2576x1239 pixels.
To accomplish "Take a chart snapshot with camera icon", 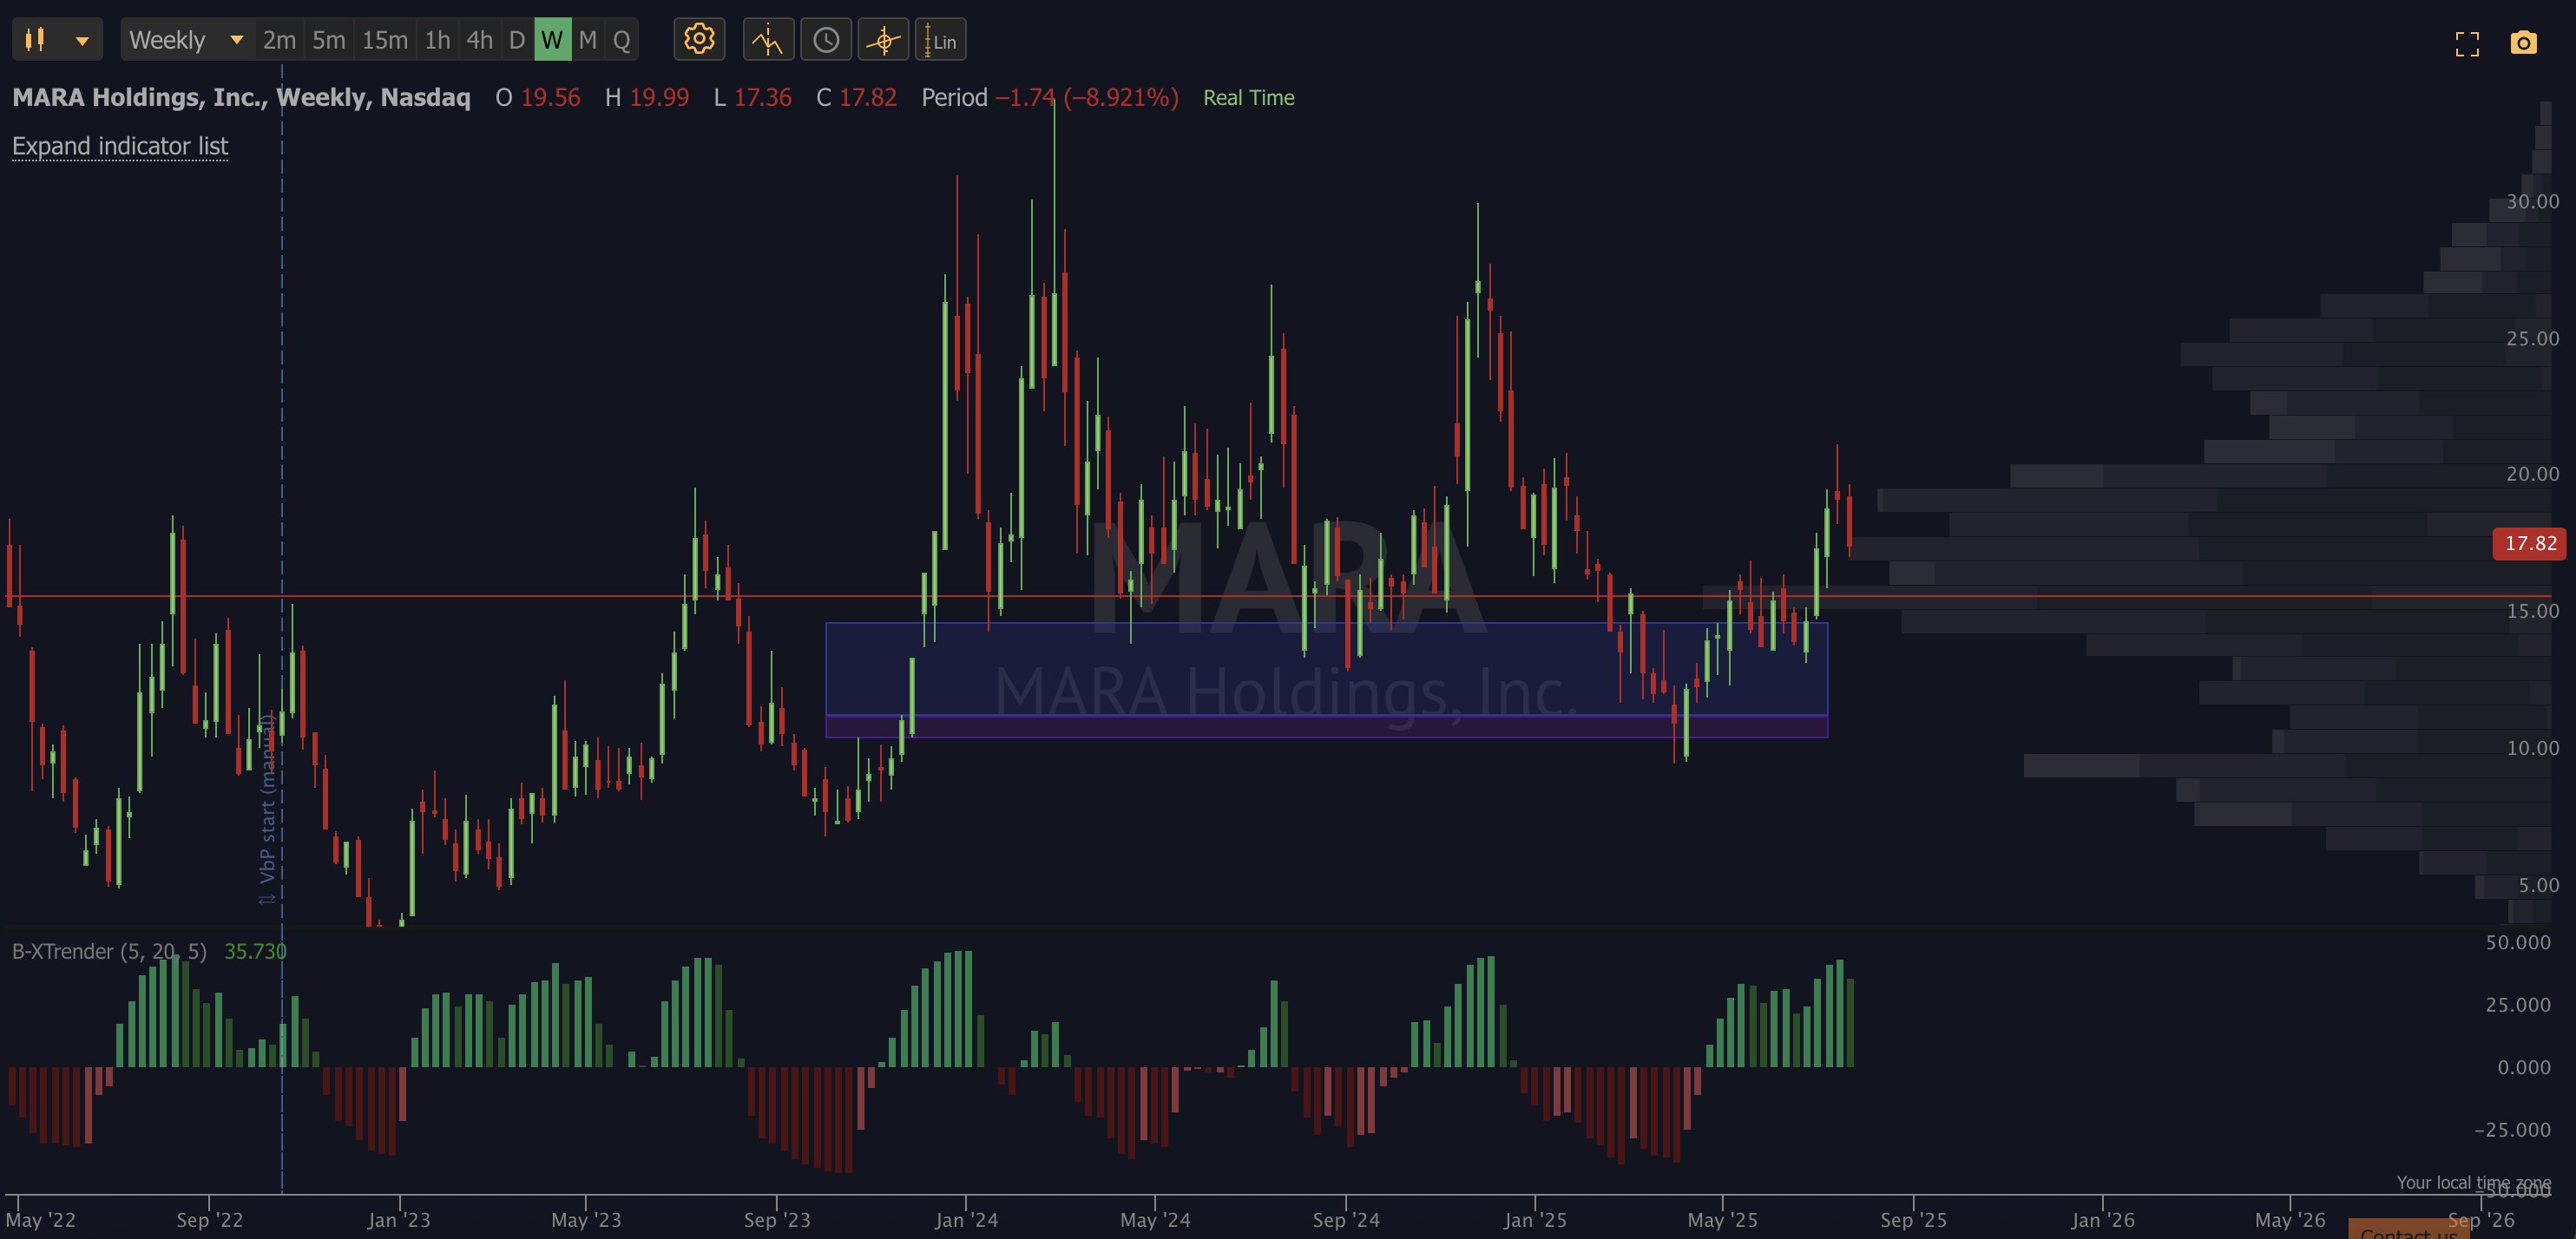I will click(x=2523, y=43).
